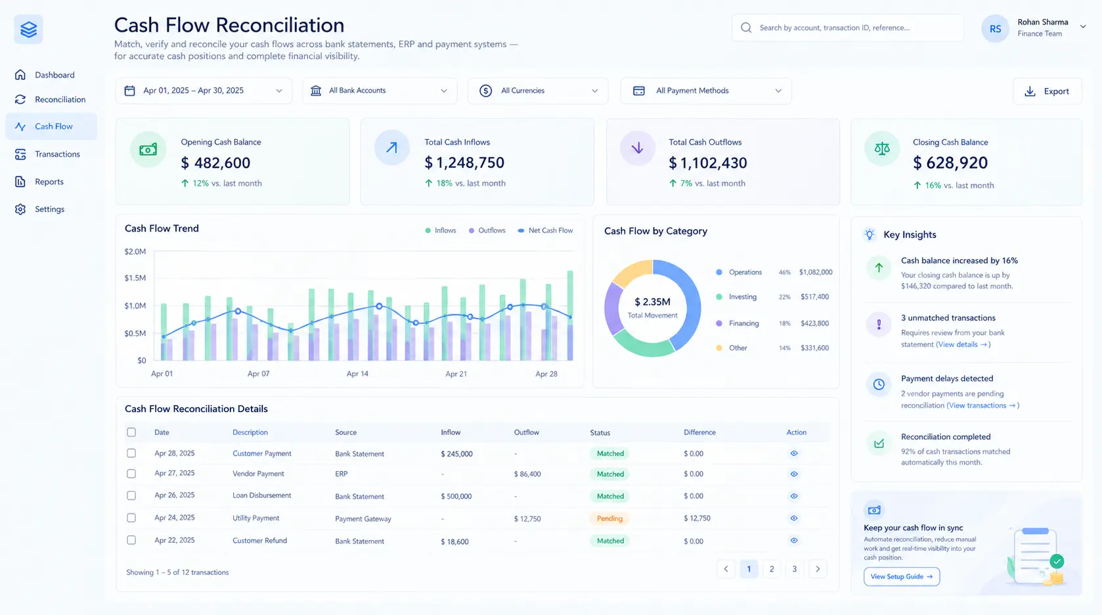Click the Reconciliation completed chart icon
This screenshot has width=1102, height=615.
pos(879,444)
